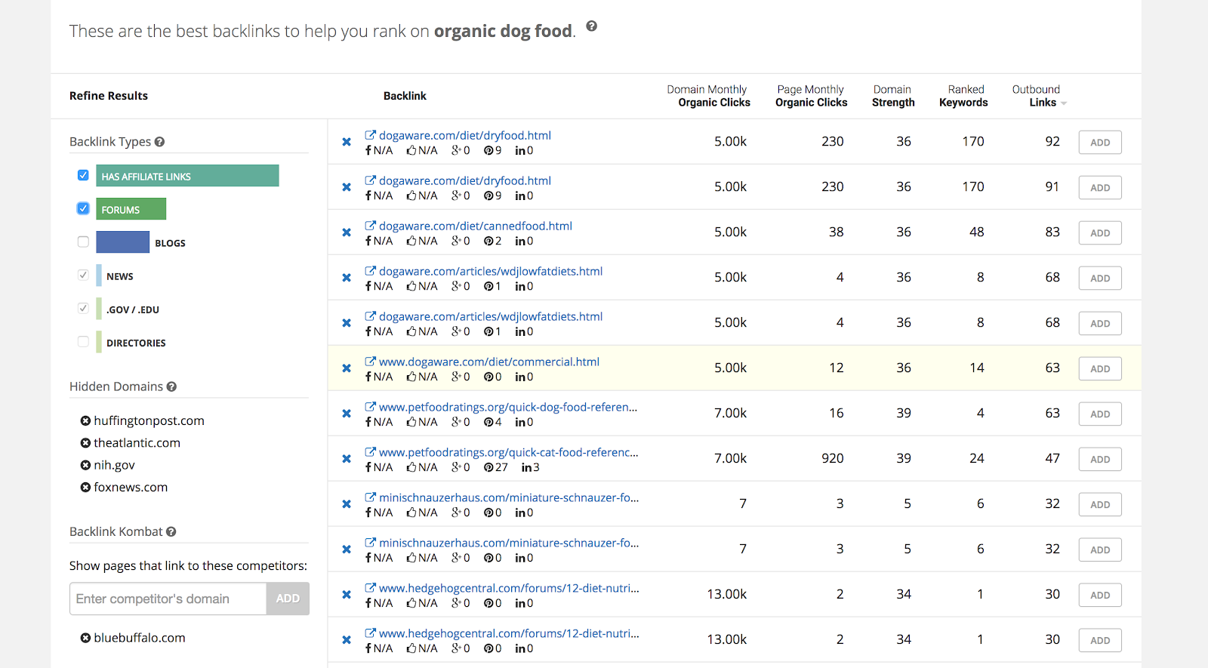Focus the Enter competitor's domain field
This screenshot has height=668, width=1208.
pyautogui.click(x=168, y=599)
